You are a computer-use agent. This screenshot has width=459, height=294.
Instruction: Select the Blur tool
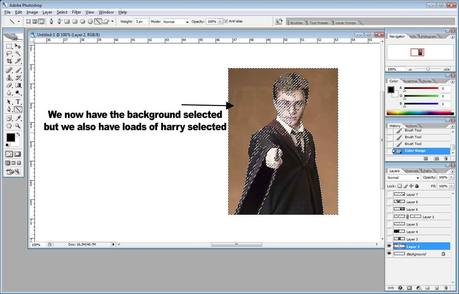point(9,93)
